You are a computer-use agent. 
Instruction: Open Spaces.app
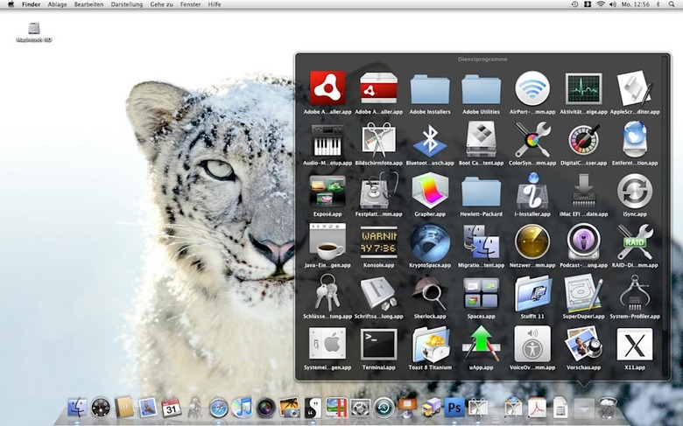point(481,293)
